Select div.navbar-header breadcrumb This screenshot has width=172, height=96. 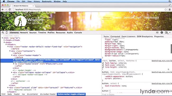click(x=48, y=94)
